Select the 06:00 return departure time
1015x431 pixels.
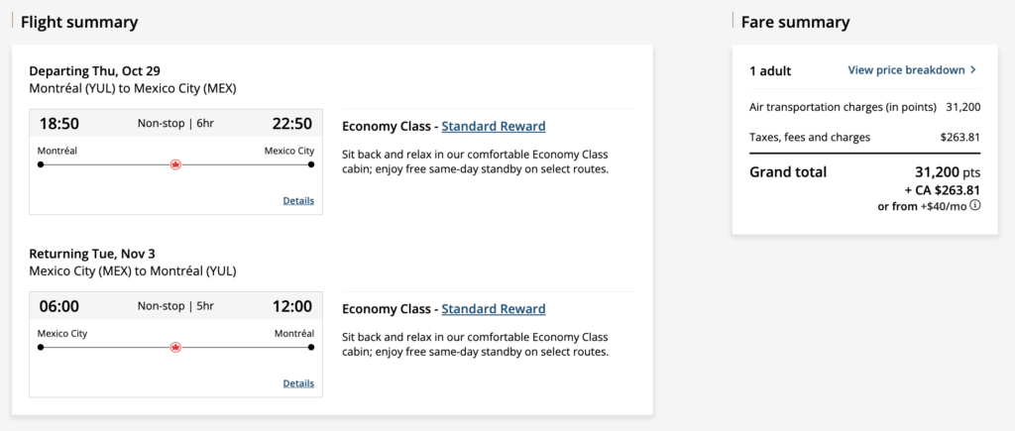click(58, 306)
